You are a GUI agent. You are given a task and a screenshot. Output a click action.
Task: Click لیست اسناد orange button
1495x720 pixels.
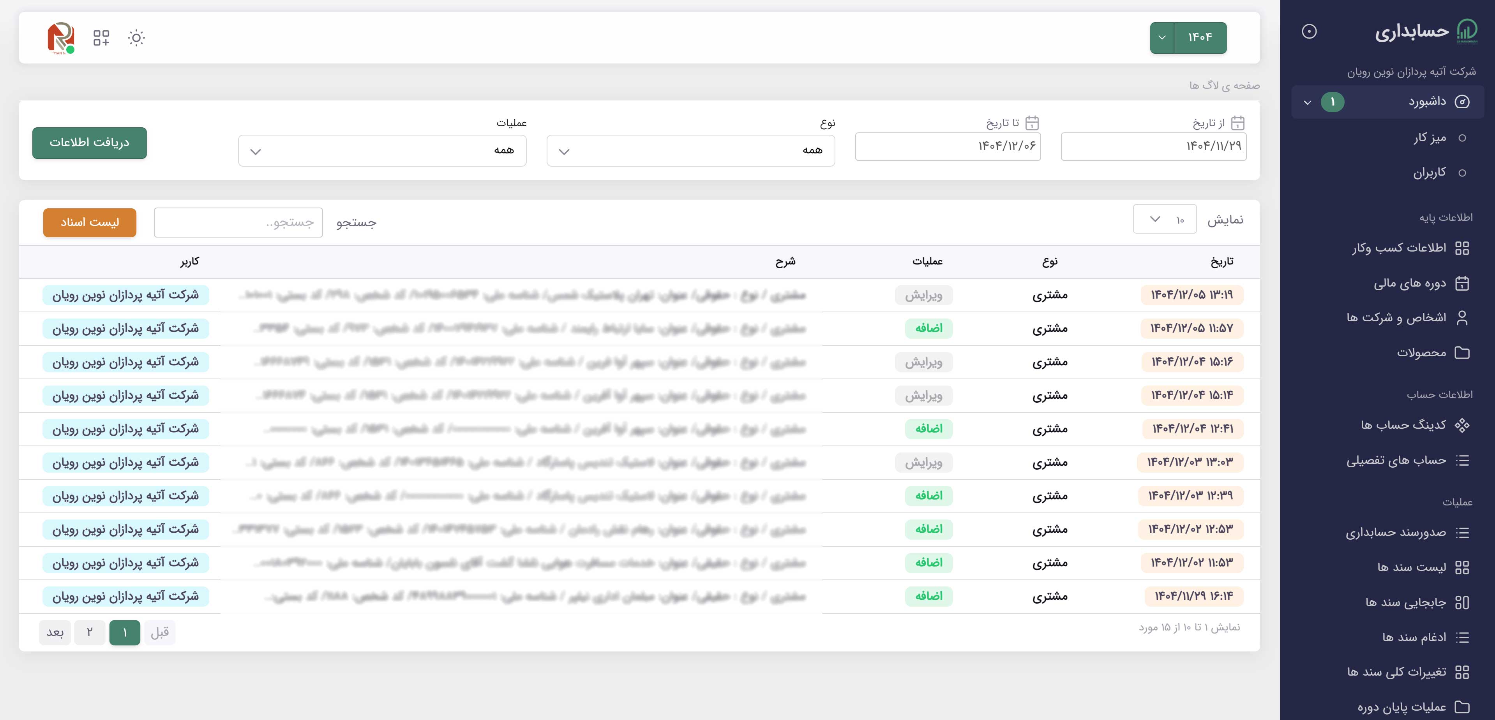pos(89,223)
